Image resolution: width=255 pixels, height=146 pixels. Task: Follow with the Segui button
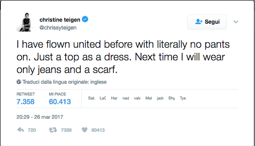[207, 22]
